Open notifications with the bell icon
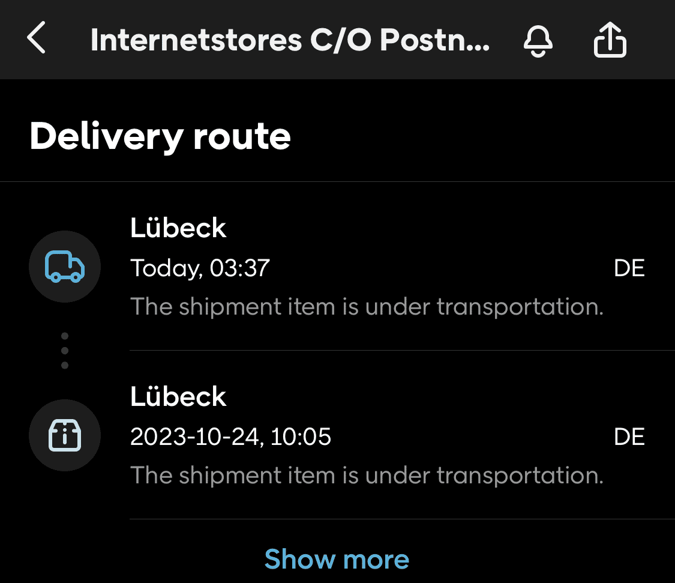Image resolution: width=675 pixels, height=583 pixels. [538, 41]
